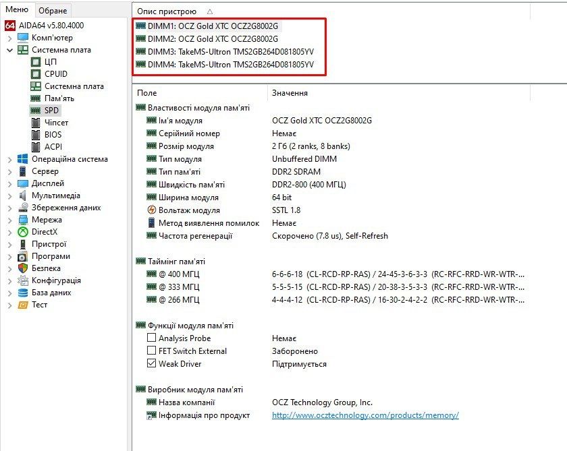Image resolution: width=567 pixels, height=451 pixels.
Task: Select the Програми software icon
Action: click(23, 256)
